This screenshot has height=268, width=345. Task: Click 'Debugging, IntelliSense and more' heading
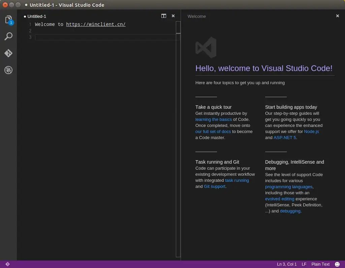(294, 165)
